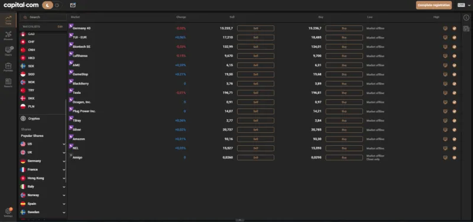Open the Charts section in left navigation

pos(8,51)
